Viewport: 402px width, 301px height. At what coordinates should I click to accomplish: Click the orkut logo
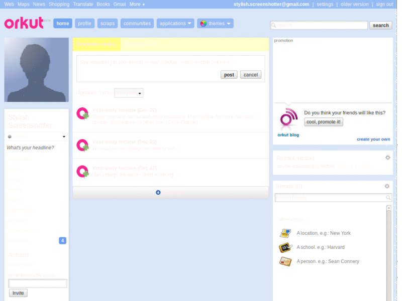coord(24,23)
